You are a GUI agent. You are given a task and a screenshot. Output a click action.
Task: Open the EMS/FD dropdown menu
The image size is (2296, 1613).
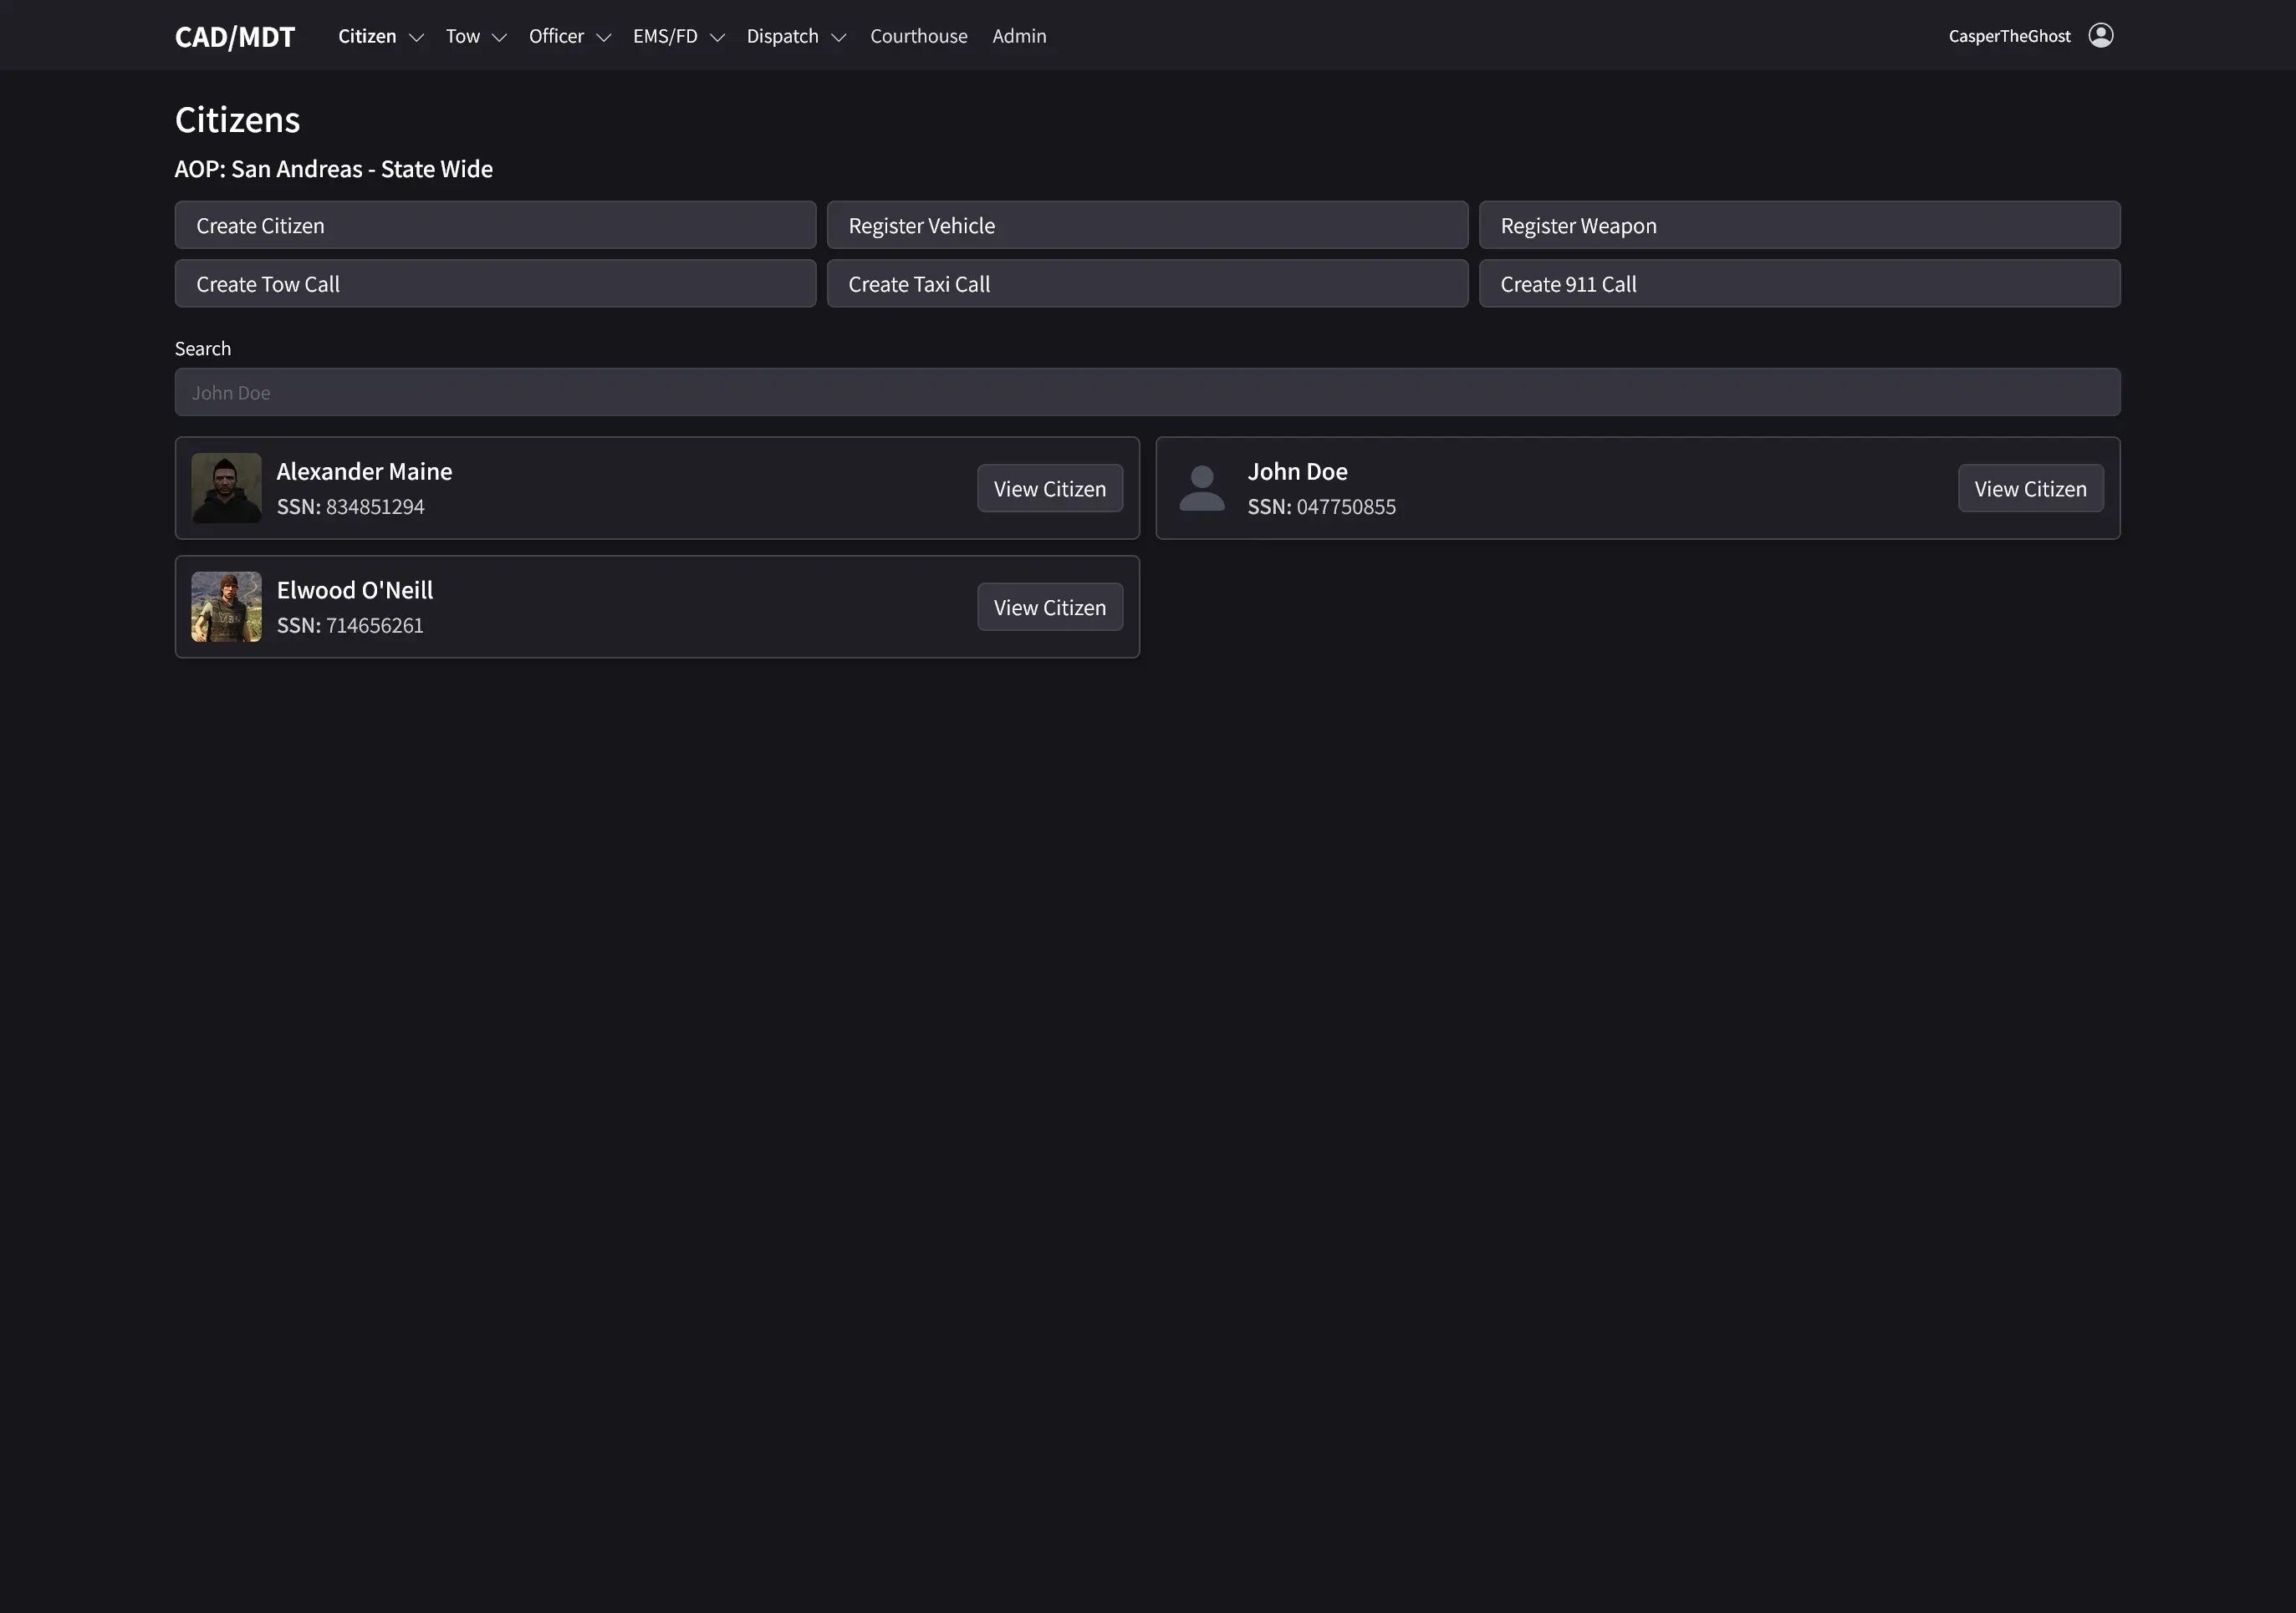(678, 36)
